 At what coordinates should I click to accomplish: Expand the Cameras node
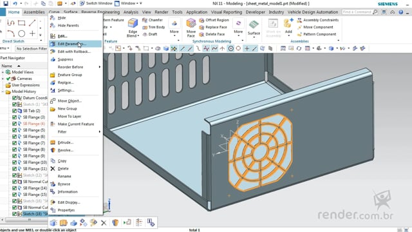point(3,79)
